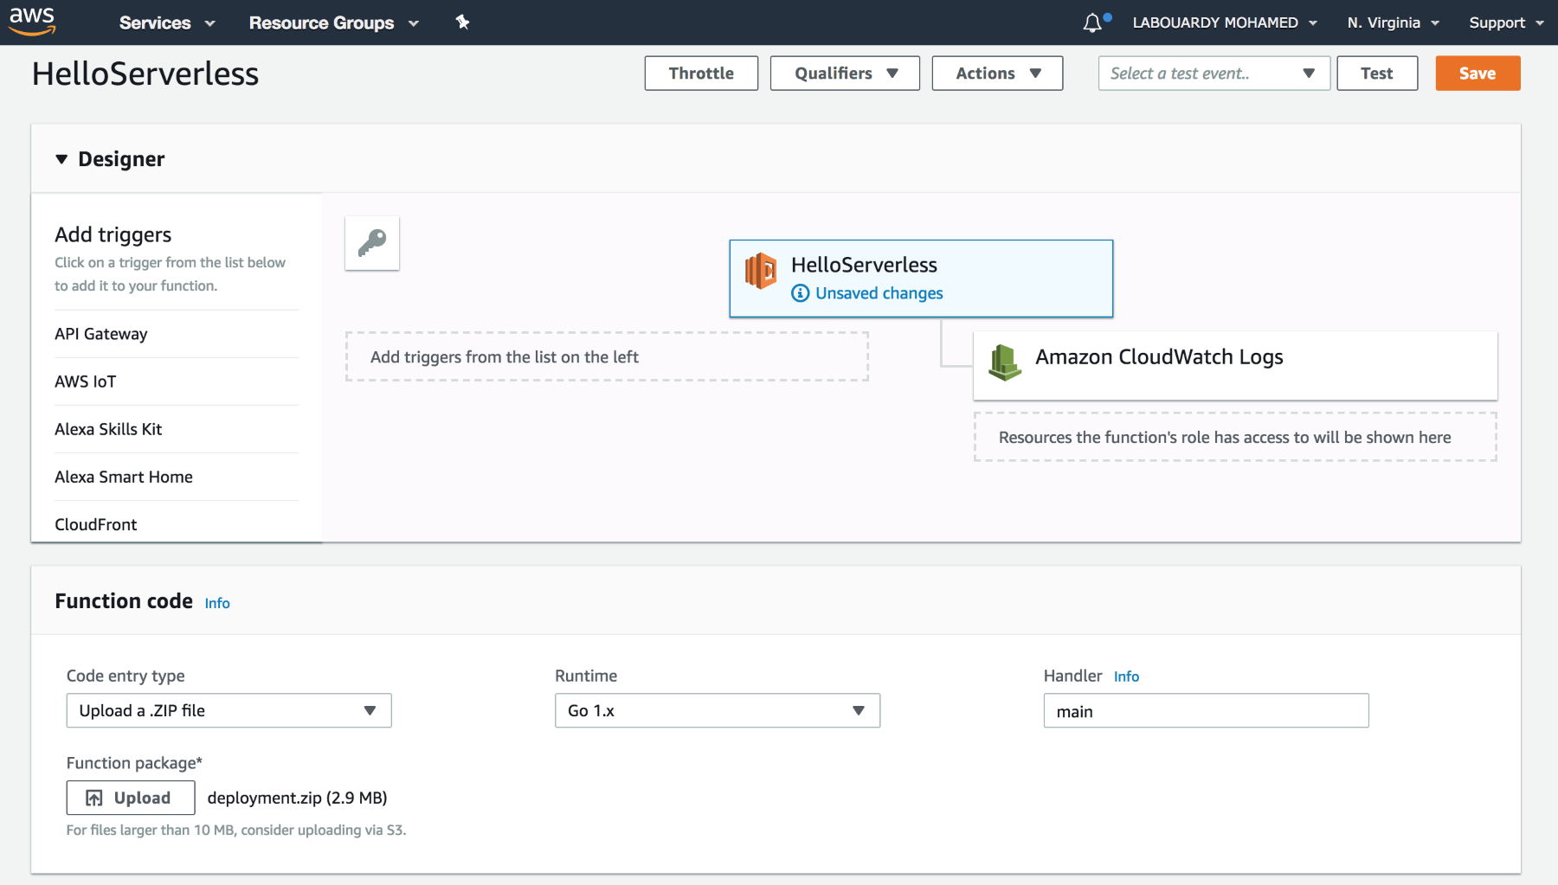The height and width of the screenshot is (885, 1558).
Task: Click Info link beside Handler
Action: (1126, 677)
